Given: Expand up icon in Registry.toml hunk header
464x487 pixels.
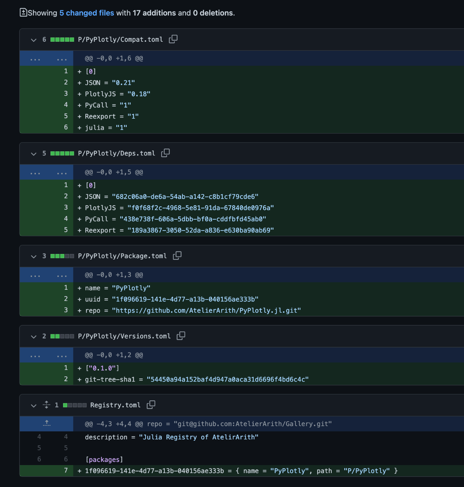Looking at the screenshot, I should [x=47, y=423].
